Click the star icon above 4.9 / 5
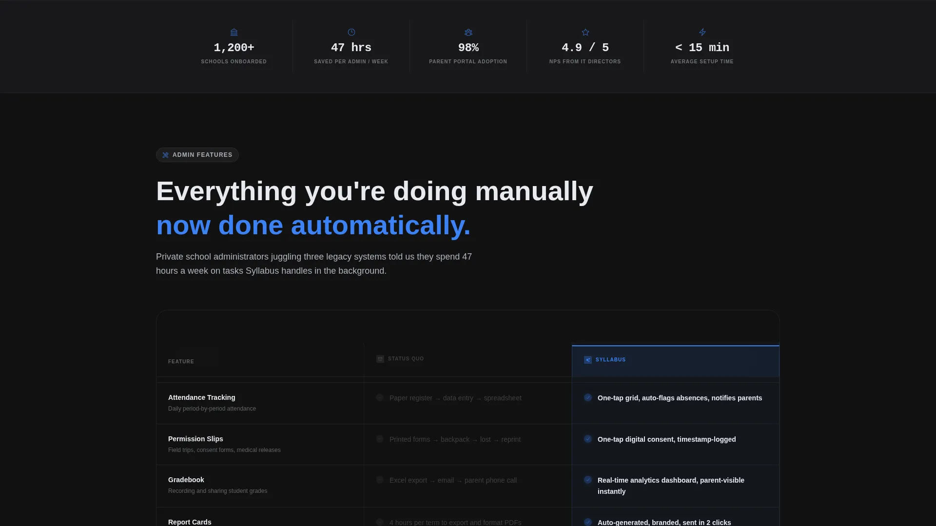The image size is (936, 526). point(585,32)
